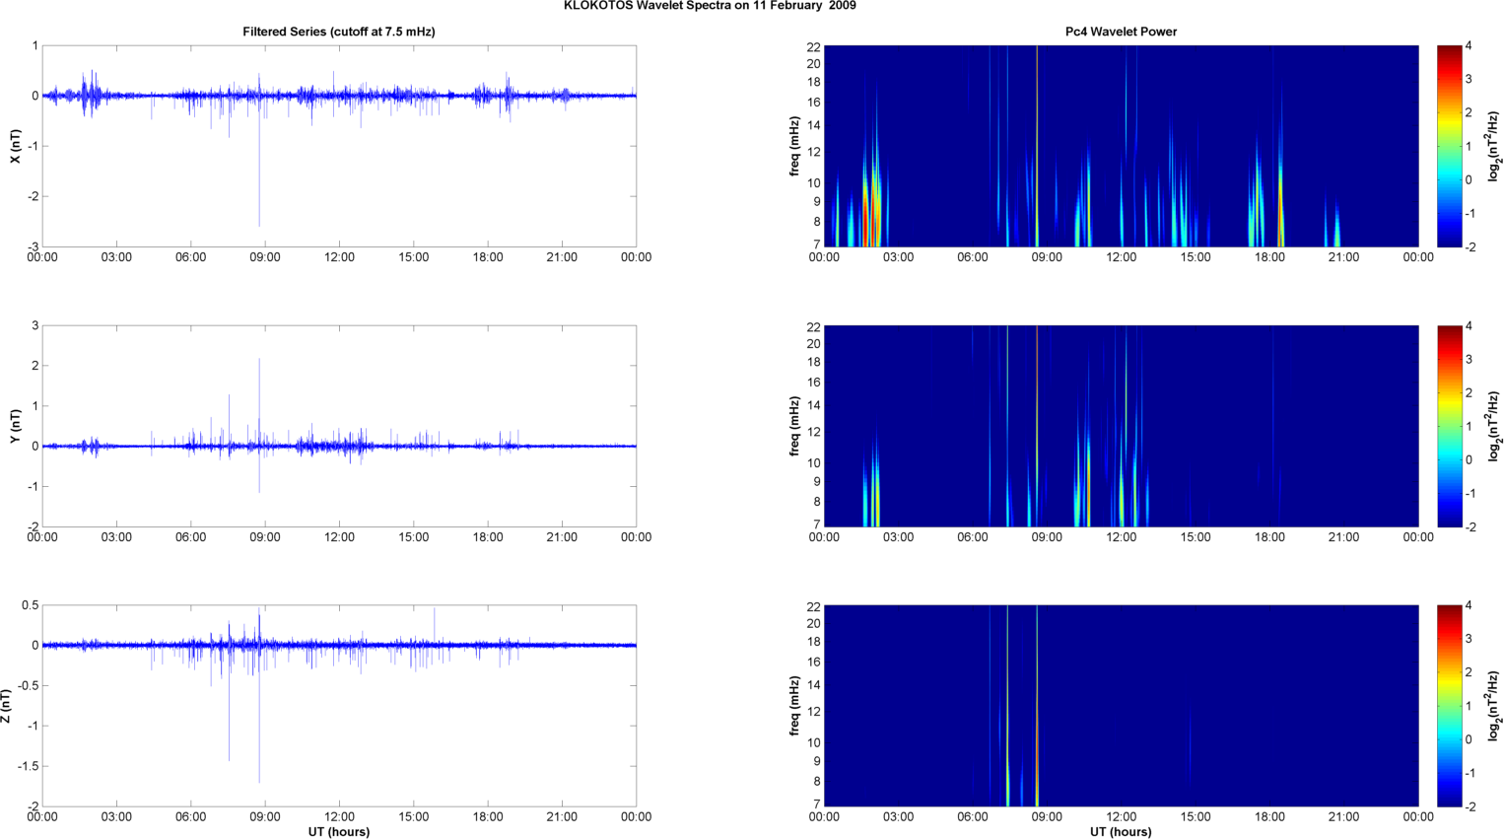
Task: Select freq (mHz) label of the top spectrogram
Action: click(x=794, y=146)
